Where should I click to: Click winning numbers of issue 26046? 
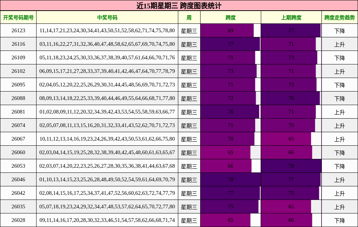[x=107, y=179]
